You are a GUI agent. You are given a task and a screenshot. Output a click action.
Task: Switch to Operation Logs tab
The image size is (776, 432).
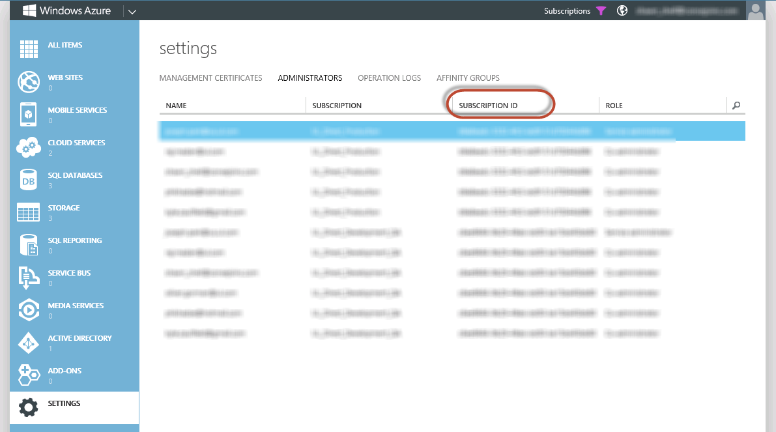pyautogui.click(x=390, y=78)
